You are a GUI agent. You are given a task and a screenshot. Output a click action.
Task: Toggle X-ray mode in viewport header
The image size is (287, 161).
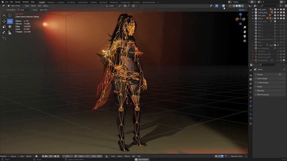[230, 6]
